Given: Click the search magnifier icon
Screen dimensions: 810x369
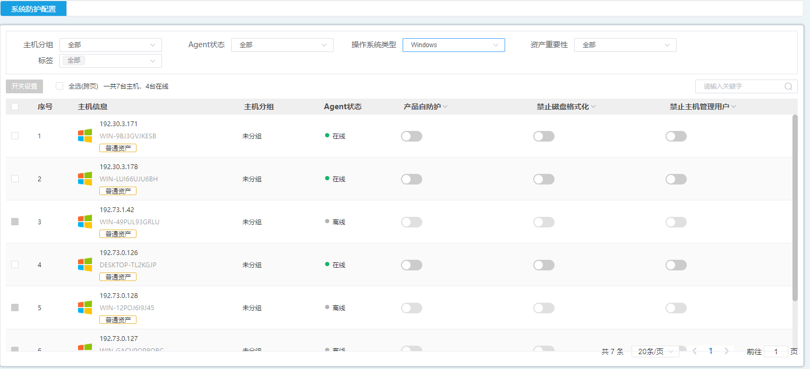Looking at the screenshot, I should [788, 86].
